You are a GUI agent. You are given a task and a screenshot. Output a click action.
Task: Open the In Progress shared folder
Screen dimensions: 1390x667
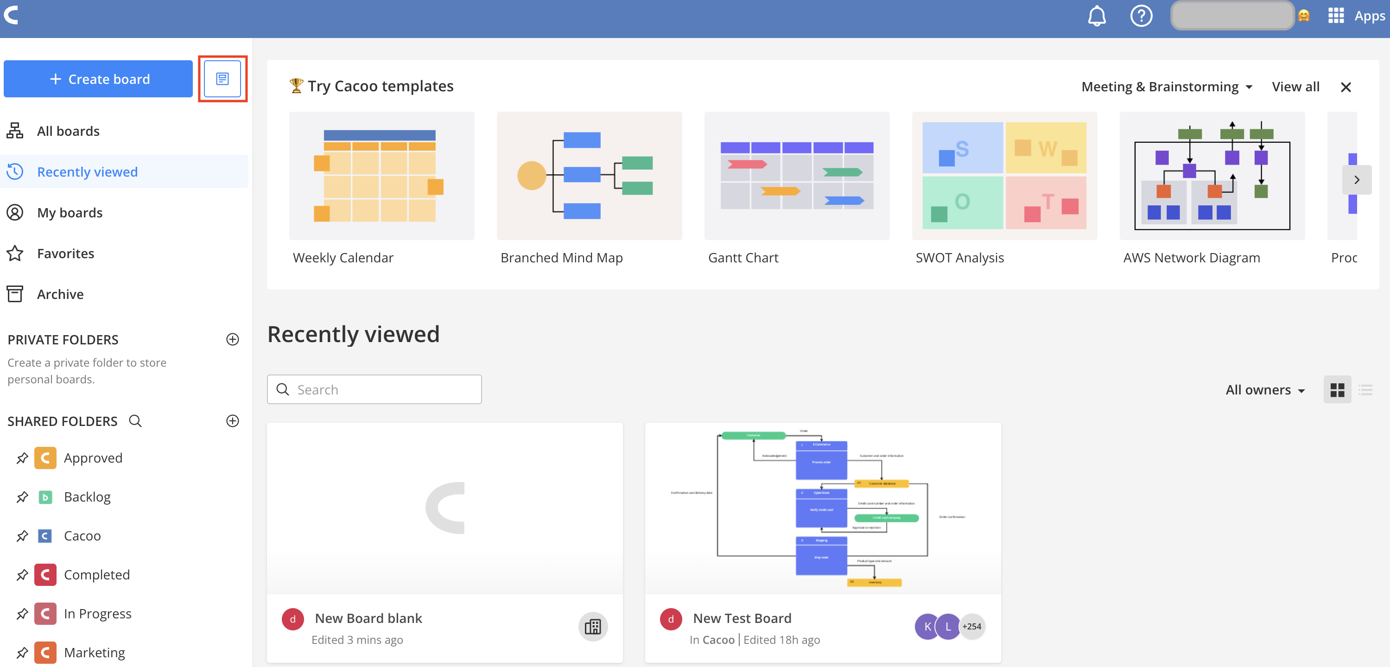click(x=98, y=614)
